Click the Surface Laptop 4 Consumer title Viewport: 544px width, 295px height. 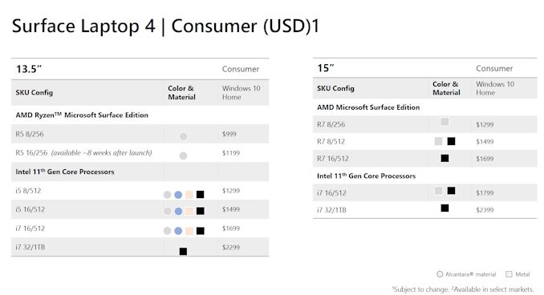(165, 26)
